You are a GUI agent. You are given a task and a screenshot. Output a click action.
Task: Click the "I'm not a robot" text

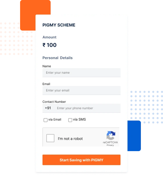[70, 139]
